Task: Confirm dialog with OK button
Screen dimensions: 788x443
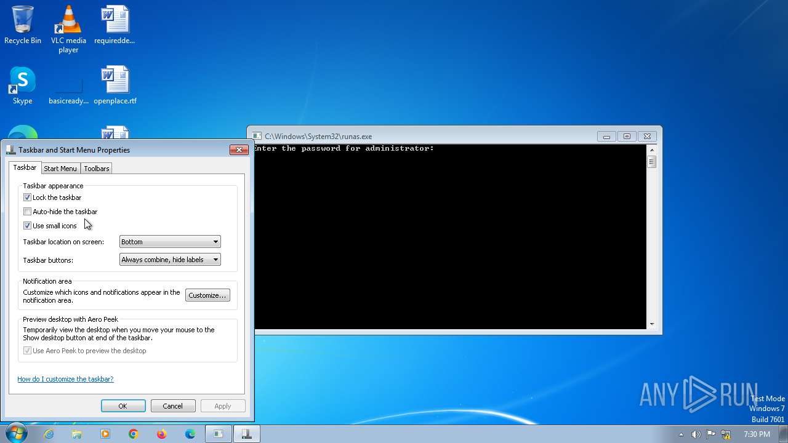Action: click(x=123, y=406)
